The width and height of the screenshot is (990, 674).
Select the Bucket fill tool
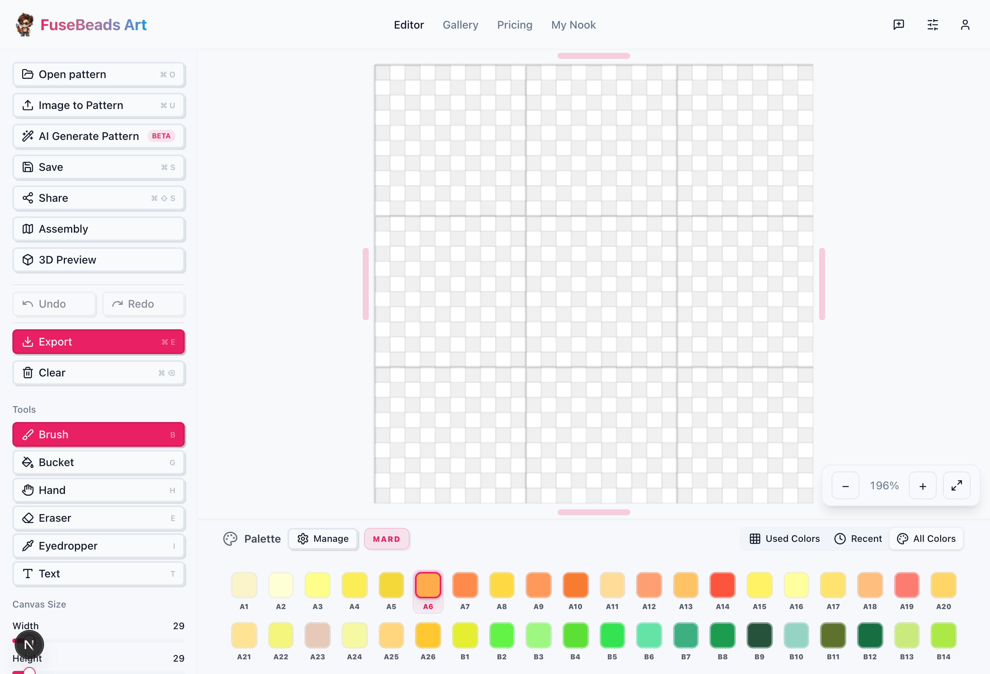click(99, 462)
